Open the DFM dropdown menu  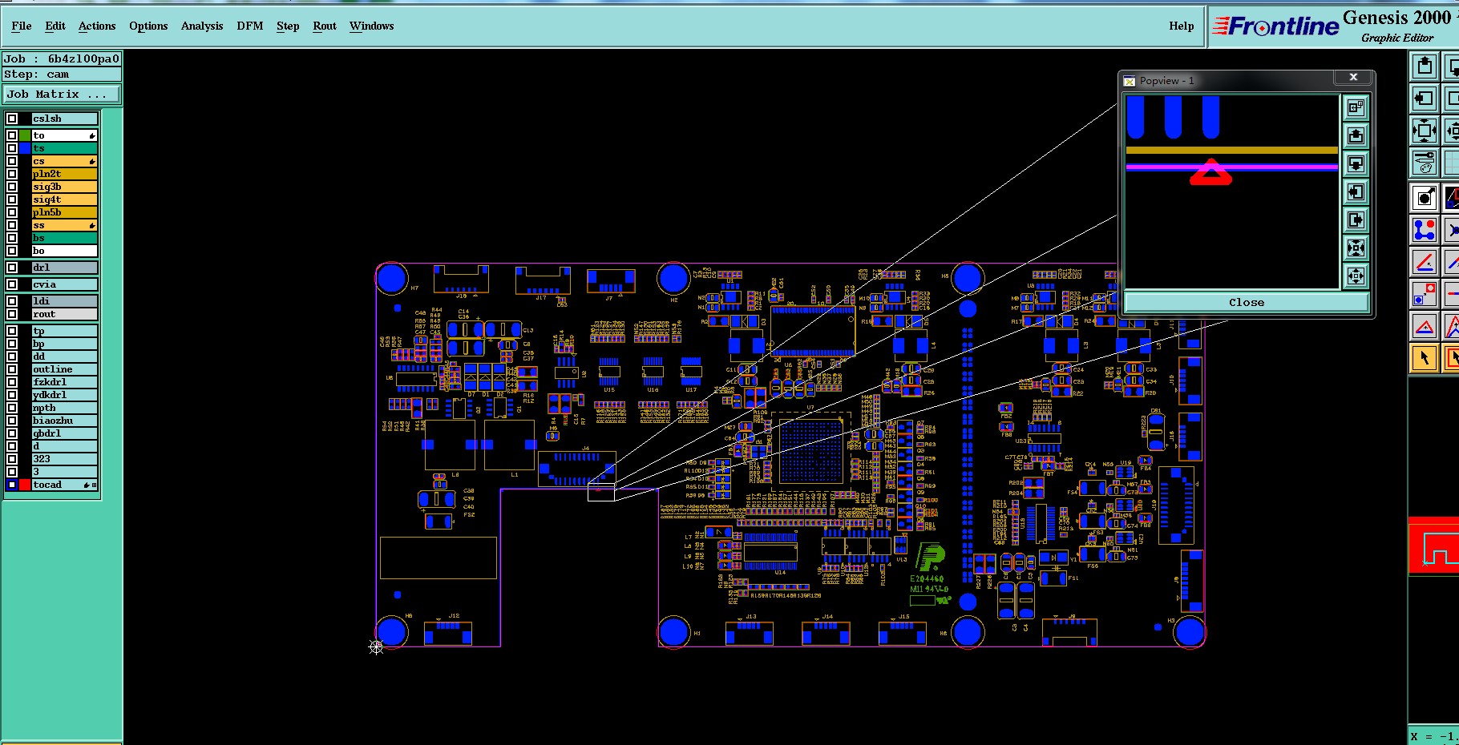(250, 26)
